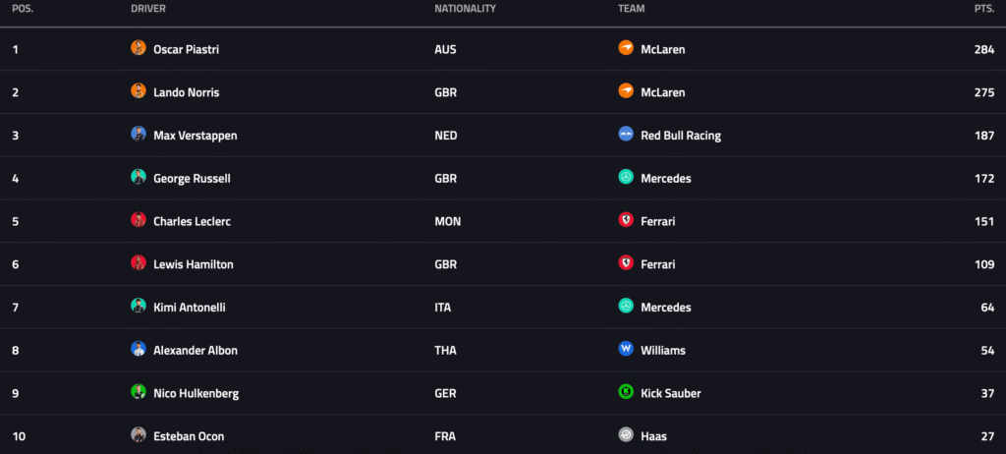Click Max Verstappen's driver avatar icon
Screen dimensions: 1006x454
(139, 135)
